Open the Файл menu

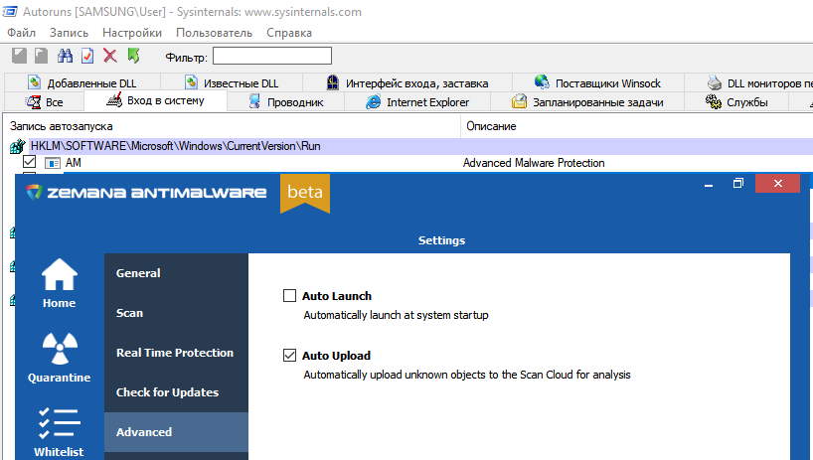[21, 33]
